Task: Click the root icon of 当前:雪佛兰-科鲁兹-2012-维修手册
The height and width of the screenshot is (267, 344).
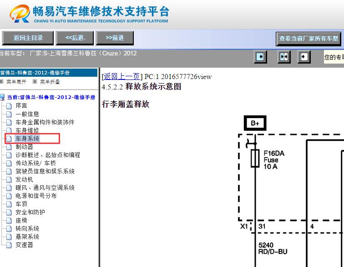Action: [x=2, y=97]
